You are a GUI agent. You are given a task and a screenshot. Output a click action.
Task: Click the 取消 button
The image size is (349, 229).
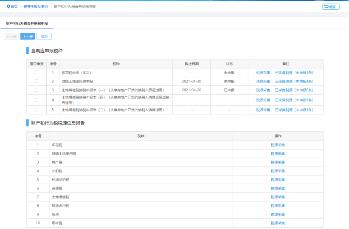pyautogui.click(x=44, y=36)
